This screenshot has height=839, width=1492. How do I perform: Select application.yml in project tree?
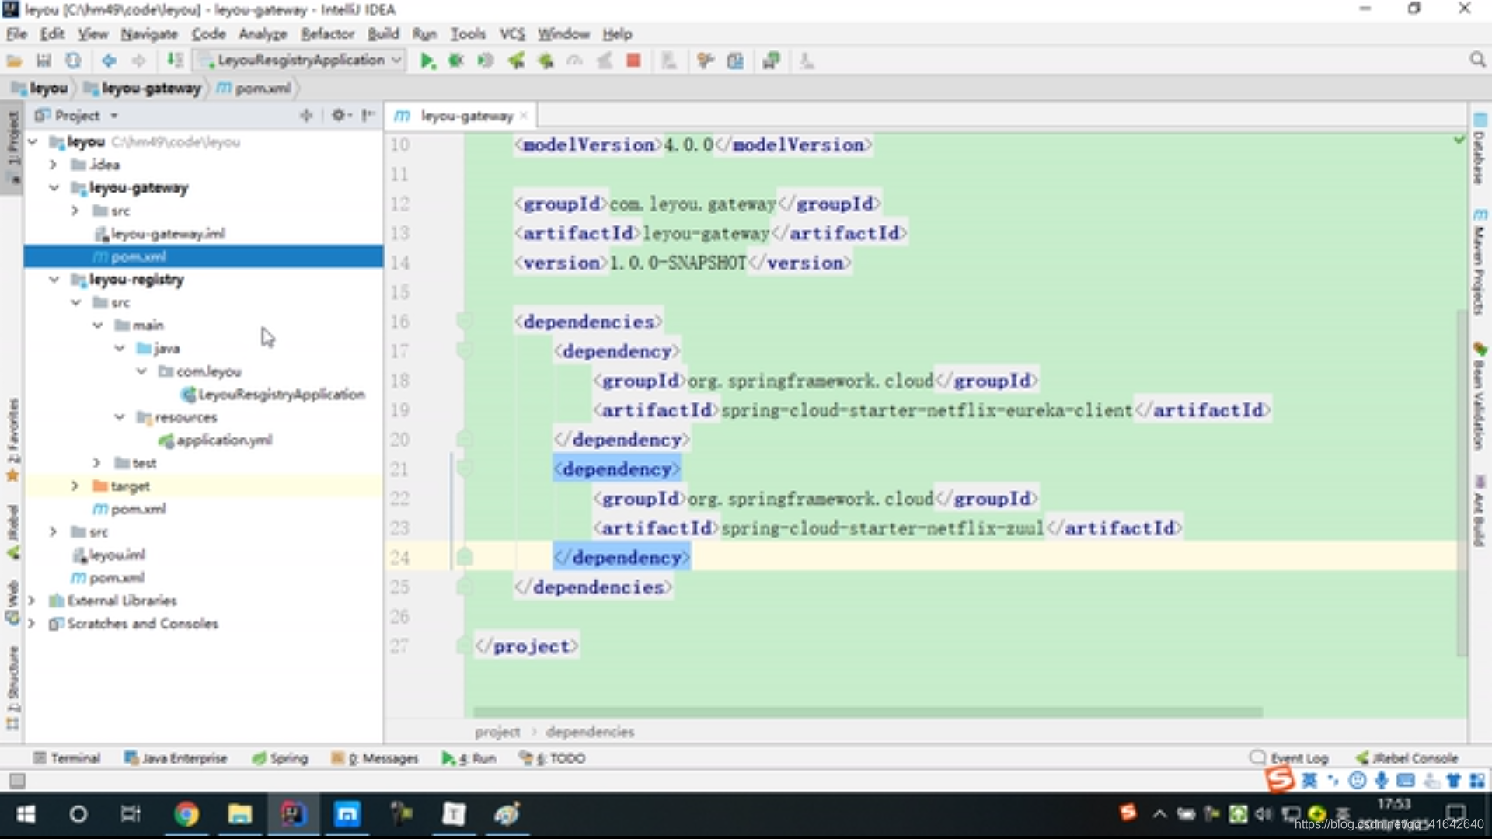[x=215, y=440]
